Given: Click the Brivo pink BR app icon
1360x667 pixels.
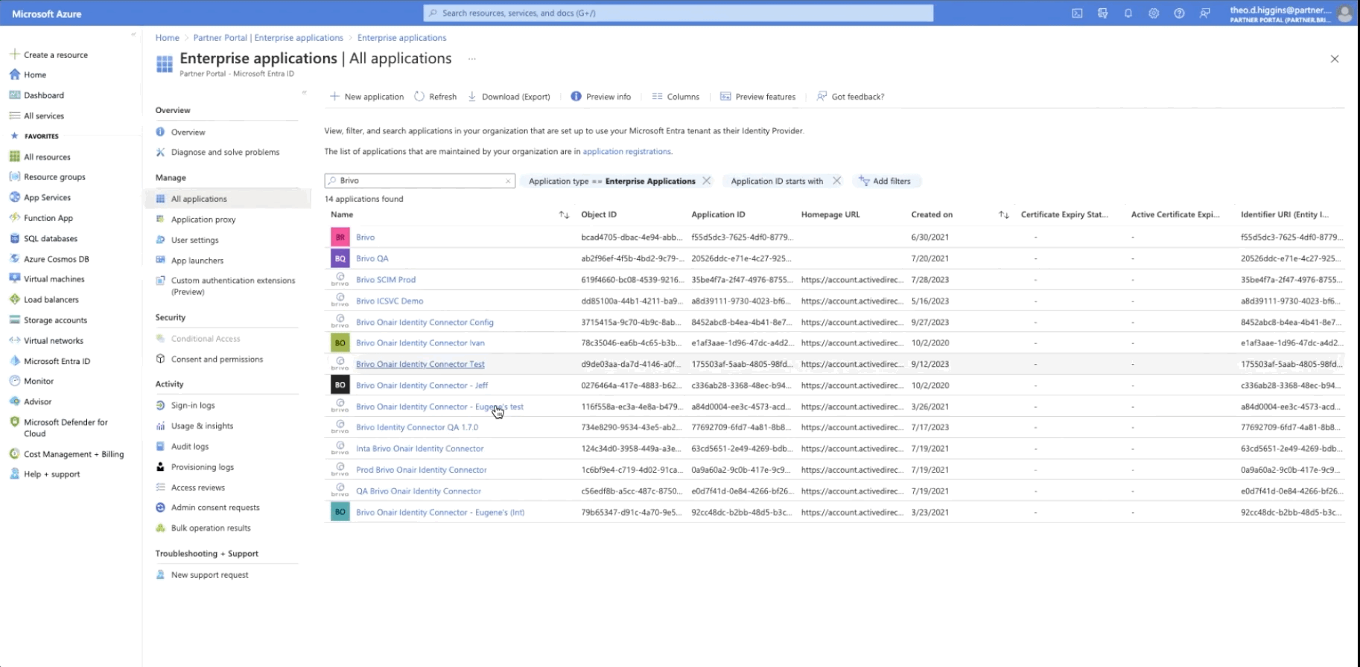Looking at the screenshot, I should tap(340, 237).
